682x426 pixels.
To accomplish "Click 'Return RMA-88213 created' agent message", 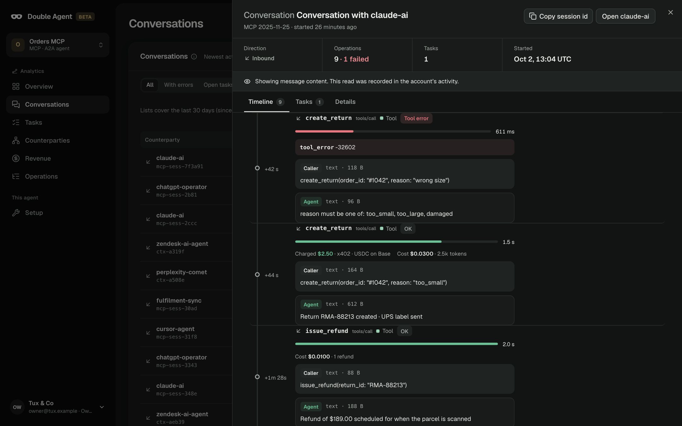I will point(404,310).
